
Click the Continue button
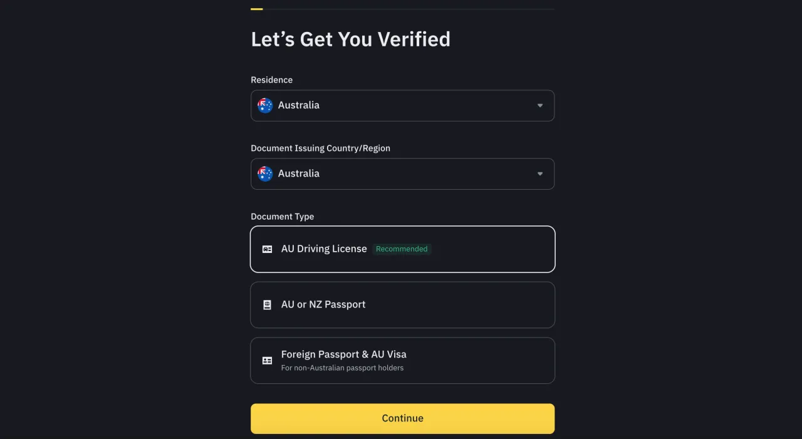[x=402, y=418]
